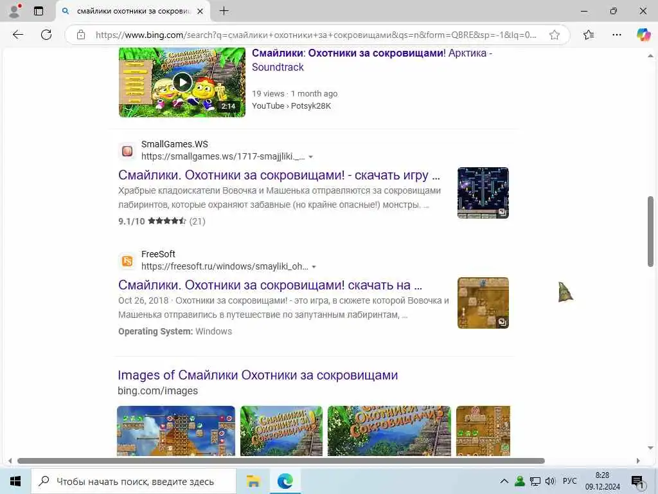Viewport: 658px width, 494px height.
Task: Open 'Images of Смайлики Охотники за сокровищами' link
Action: (x=258, y=375)
